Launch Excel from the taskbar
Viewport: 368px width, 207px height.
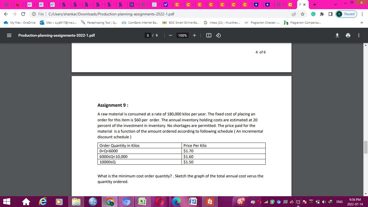click(142, 201)
